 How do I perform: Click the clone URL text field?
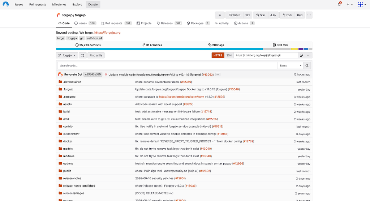coord(266,55)
